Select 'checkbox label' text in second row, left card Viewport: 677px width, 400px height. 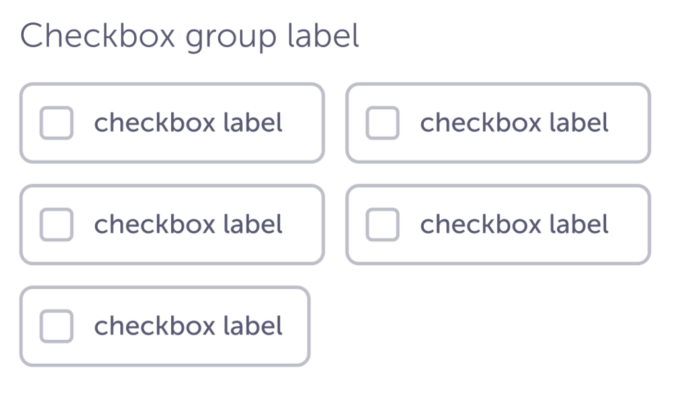pyautogui.click(x=188, y=225)
